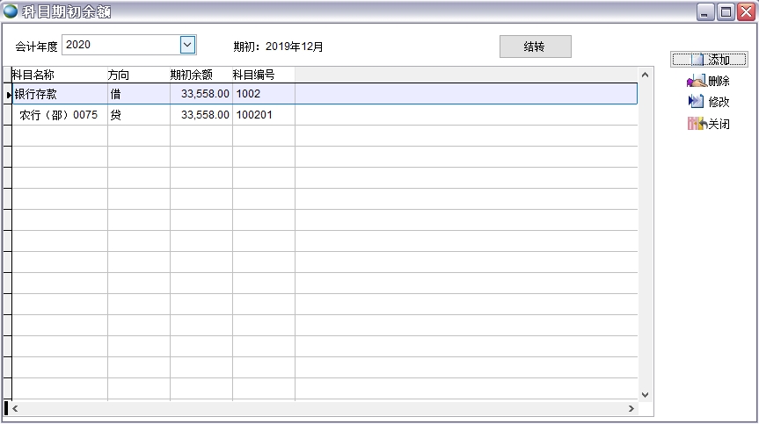Click the 修改 (Modify) button
759x424 pixels.
[709, 102]
